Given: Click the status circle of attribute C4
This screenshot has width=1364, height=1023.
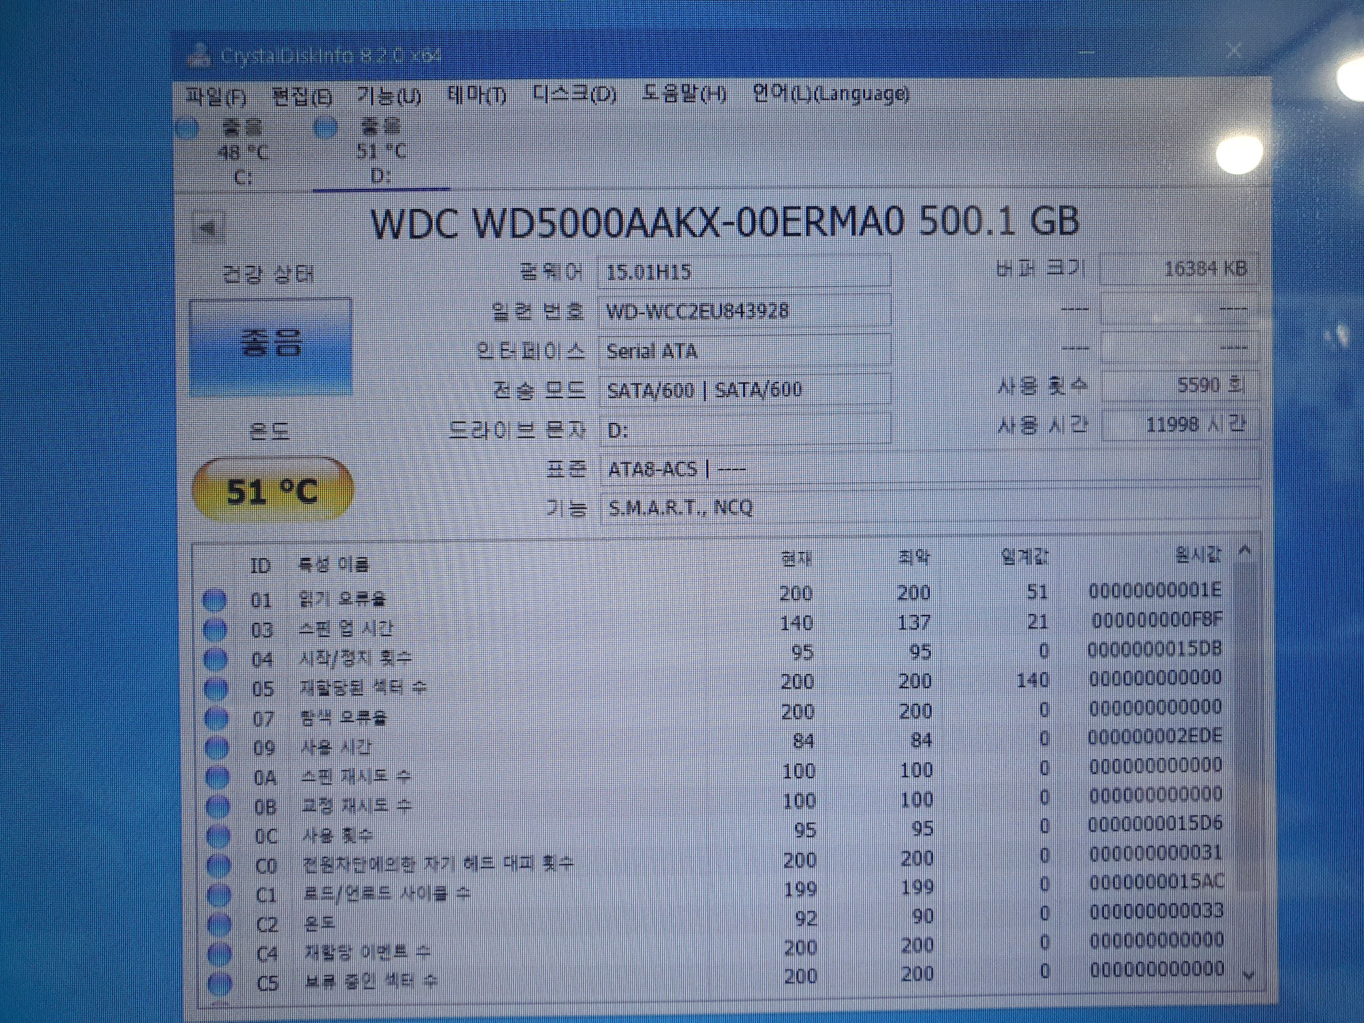Looking at the screenshot, I should click(220, 954).
